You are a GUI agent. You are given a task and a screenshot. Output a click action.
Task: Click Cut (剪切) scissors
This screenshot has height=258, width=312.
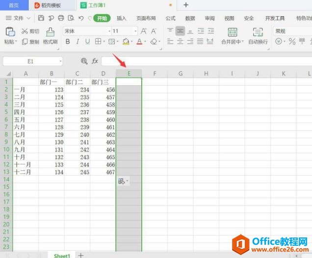30,31
